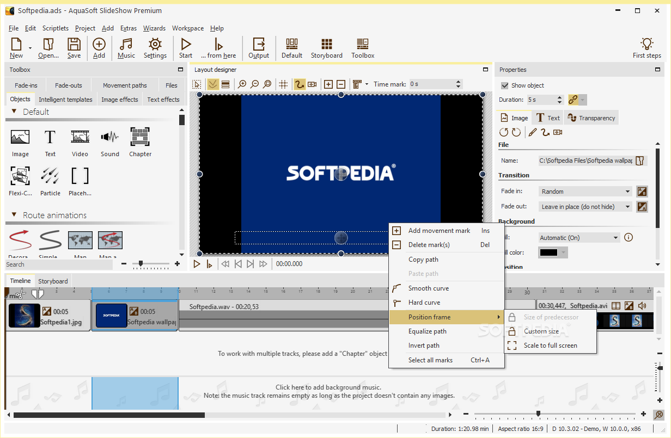Screen dimensions: 671x438
Task: Toggle the curved guides button in designer
Action: coord(213,84)
